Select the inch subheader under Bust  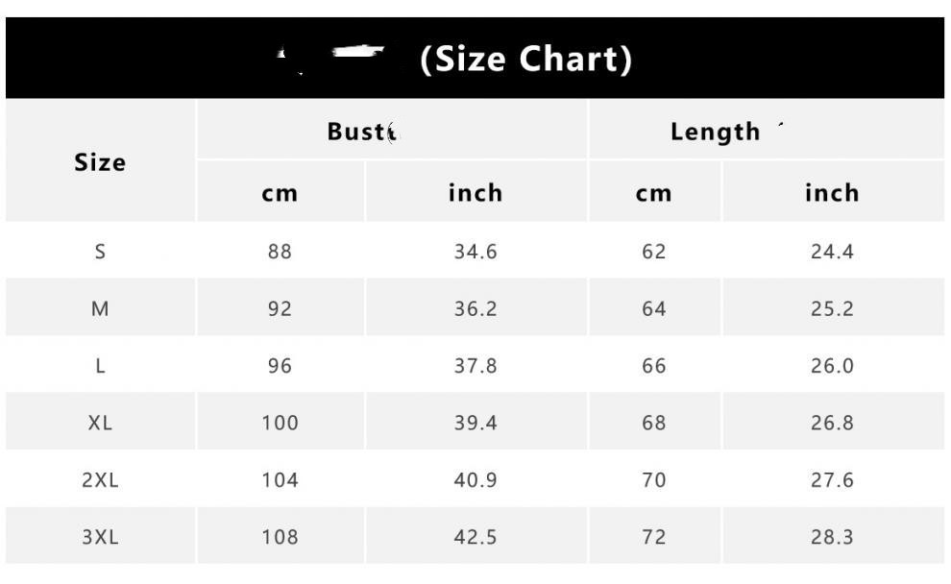tap(475, 193)
